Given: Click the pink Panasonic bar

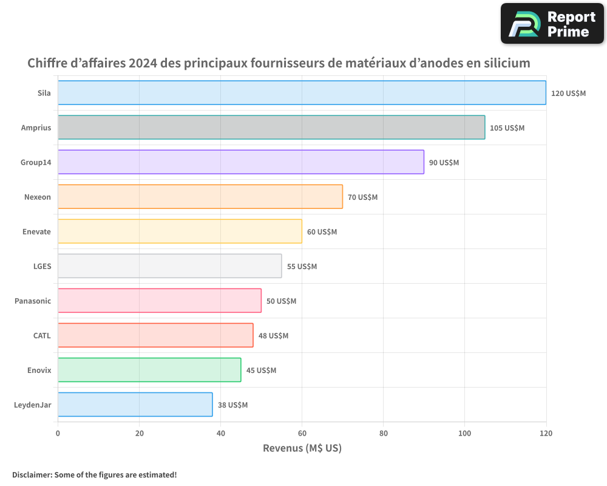Looking at the screenshot, I should (x=160, y=301).
